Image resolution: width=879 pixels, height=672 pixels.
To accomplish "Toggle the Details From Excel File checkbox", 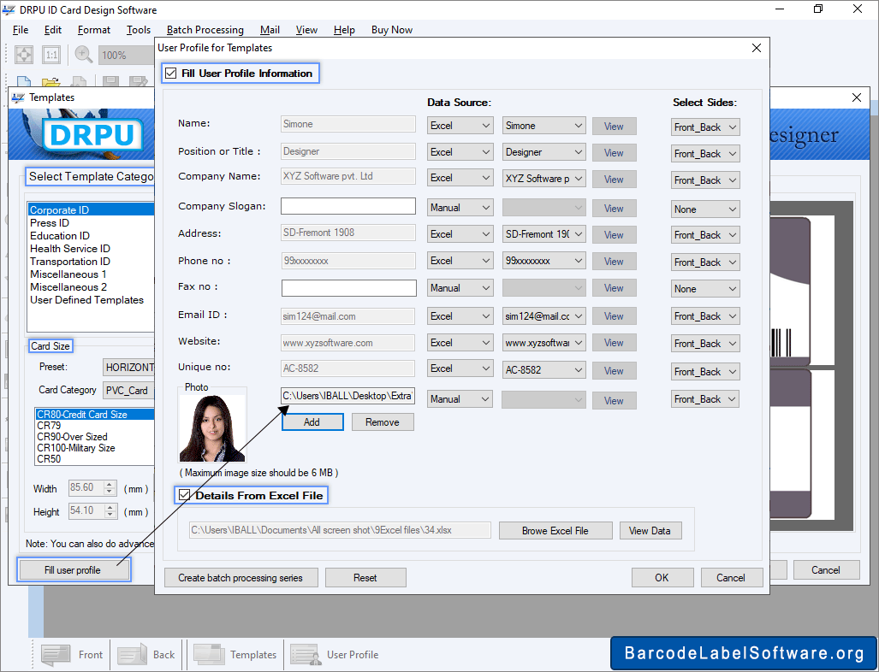I will point(184,495).
